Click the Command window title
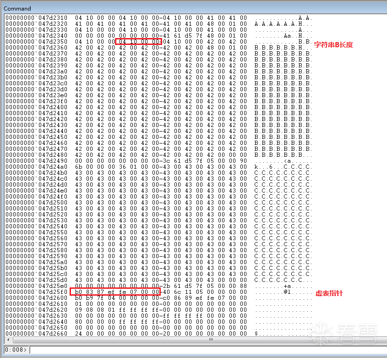387x358 pixels. pyautogui.click(x=17, y=8)
